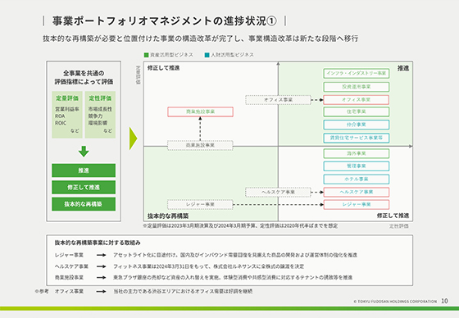This screenshot has width=459, height=318.
Task: Click the 市場成長性 item
Action: point(100,109)
